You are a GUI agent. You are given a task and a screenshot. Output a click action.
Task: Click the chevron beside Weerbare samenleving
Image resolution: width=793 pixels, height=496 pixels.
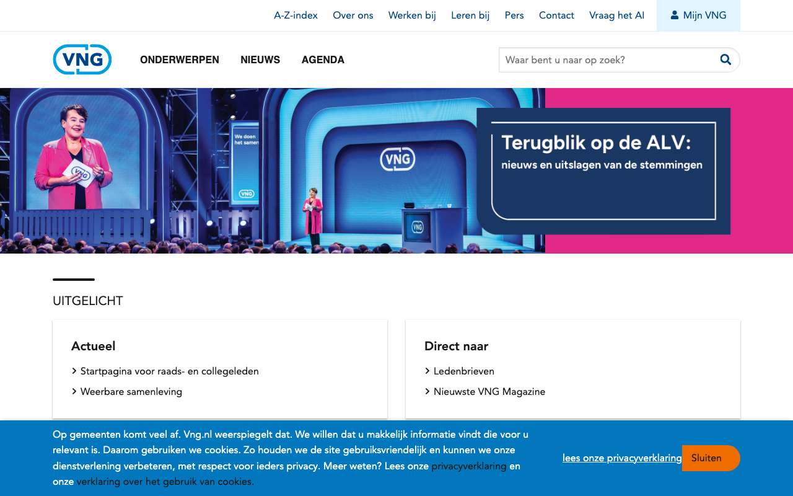tap(74, 391)
